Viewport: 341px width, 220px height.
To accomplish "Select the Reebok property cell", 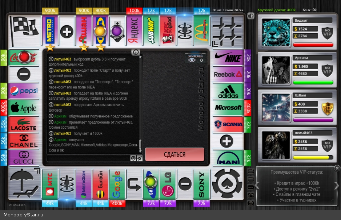I will [x=228, y=74].
